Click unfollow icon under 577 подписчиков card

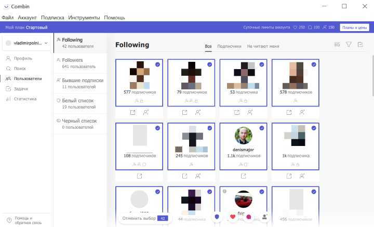(x=146, y=112)
